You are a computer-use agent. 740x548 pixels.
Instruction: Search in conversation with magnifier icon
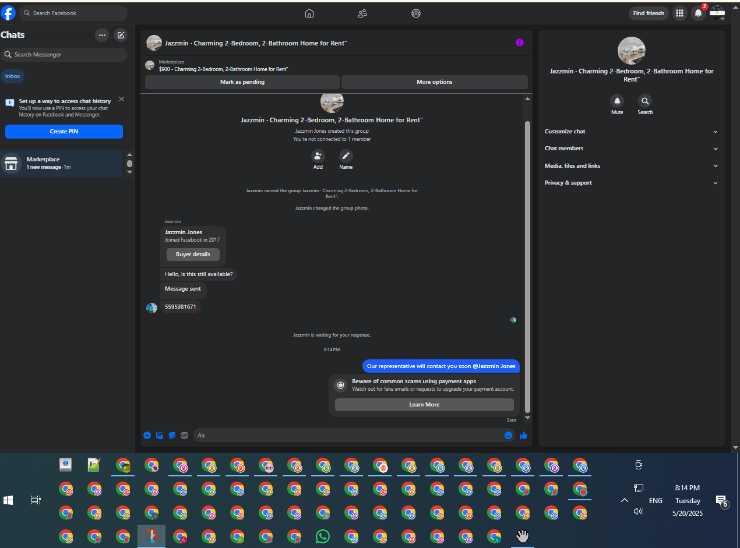click(x=645, y=101)
